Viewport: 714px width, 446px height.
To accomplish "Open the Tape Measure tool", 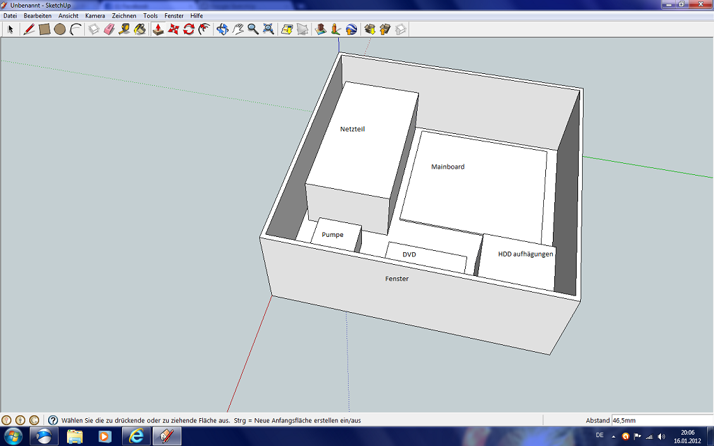I will click(123, 29).
